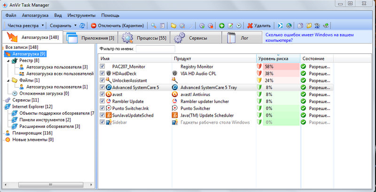
Task: Click the Java icon beside SunJavaUpdateSched
Action: [109, 115]
